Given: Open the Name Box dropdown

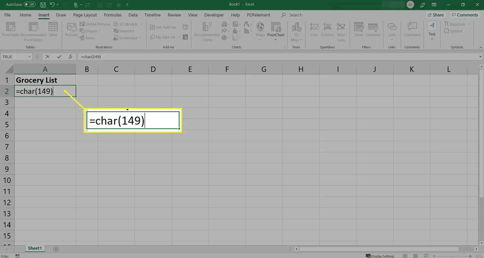Looking at the screenshot, I should point(29,57).
